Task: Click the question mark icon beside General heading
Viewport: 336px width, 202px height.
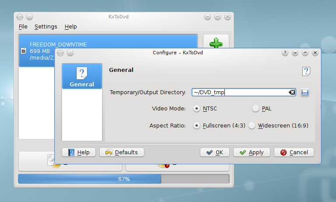Action: 306,71
